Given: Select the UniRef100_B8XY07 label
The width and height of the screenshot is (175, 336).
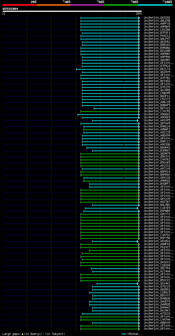Looking at the screenshot, I should [157, 295].
